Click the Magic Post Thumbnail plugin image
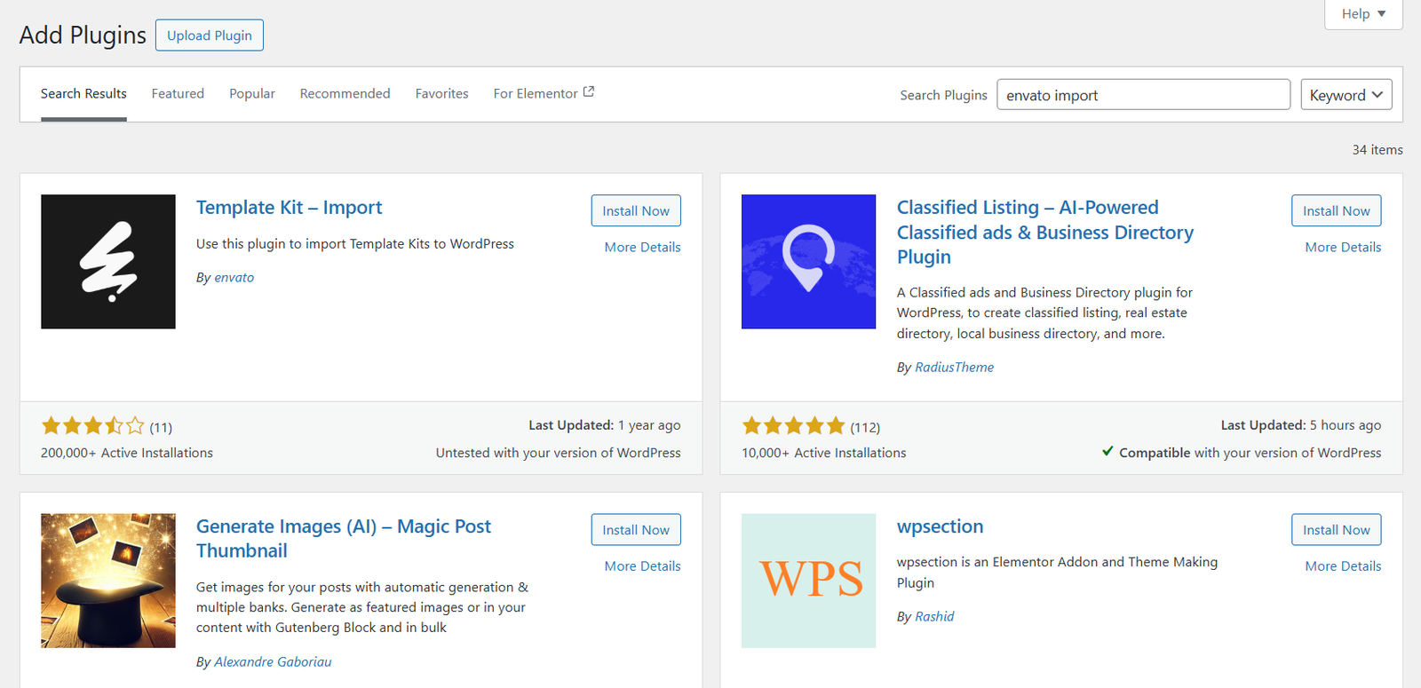 pos(108,581)
